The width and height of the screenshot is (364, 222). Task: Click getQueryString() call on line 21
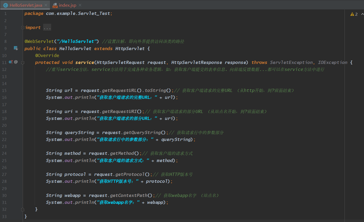click(145, 132)
